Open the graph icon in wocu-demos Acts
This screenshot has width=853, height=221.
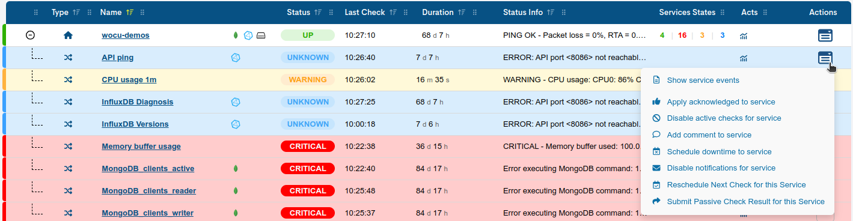coord(744,36)
